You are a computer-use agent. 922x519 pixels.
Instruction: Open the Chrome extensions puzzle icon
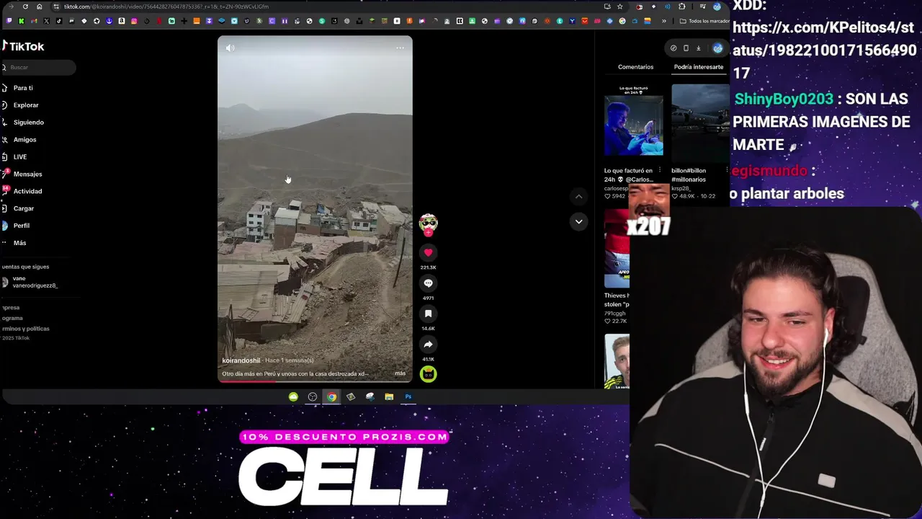[681, 6]
